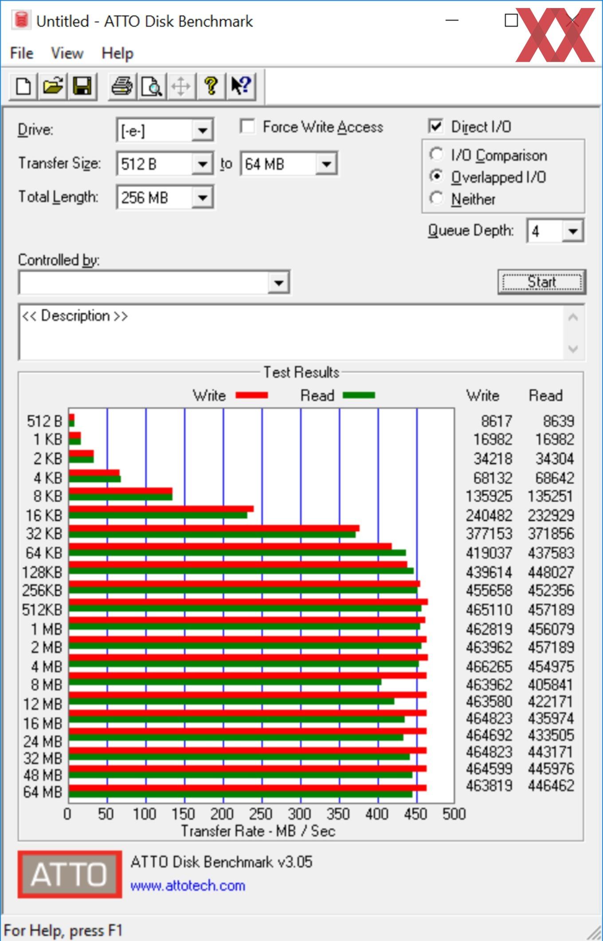The width and height of the screenshot is (603, 941).
Task: Select the Neither radio button
Action: click(x=436, y=198)
